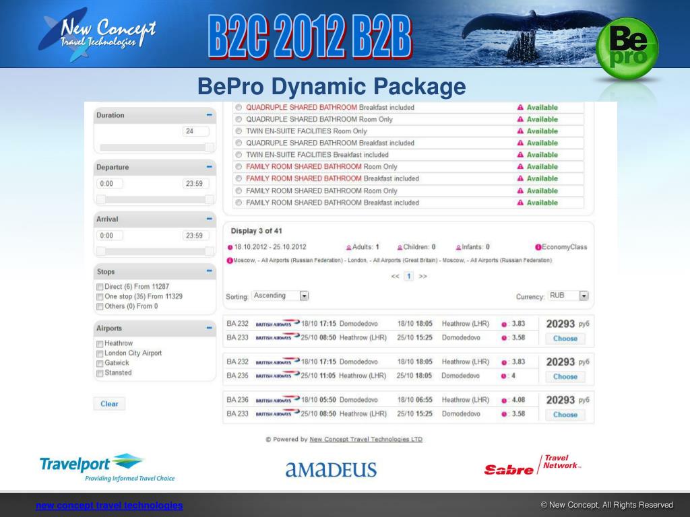Click the Amadeus logo
The height and width of the screenshot is (517, 690).
(x=331, y=469)
